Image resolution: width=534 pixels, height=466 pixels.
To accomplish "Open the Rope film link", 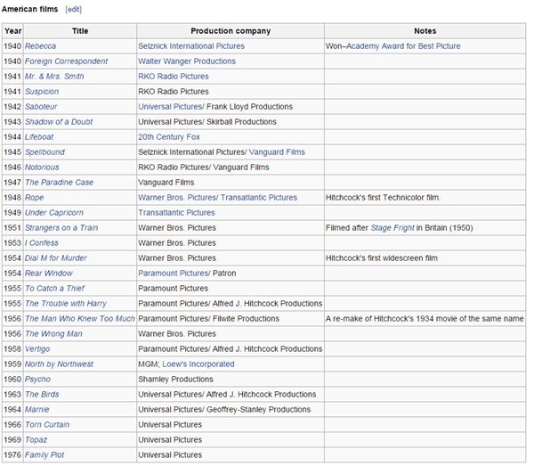I will (x=34, y=198).
